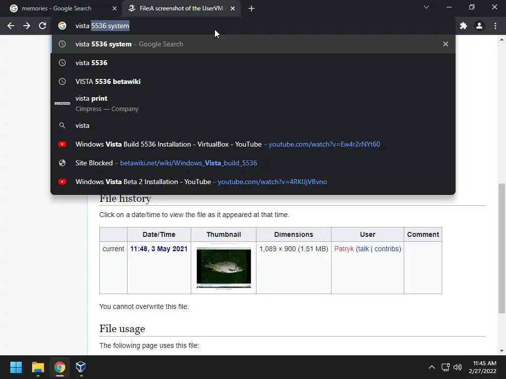Open the fish thumbnail in File history

pyautogui.click(x=224, y=267)
